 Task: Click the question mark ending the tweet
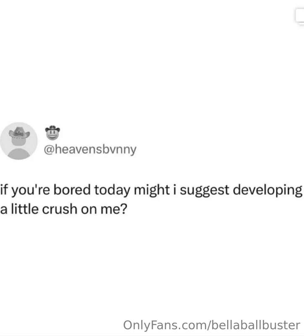click(124, 209)
